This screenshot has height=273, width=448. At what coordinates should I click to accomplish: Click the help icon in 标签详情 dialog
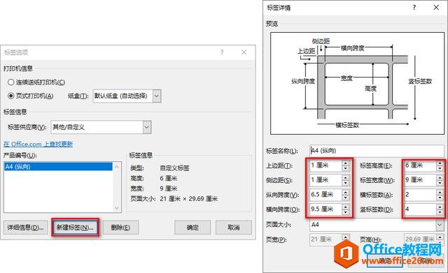click(x=414, y=8)
